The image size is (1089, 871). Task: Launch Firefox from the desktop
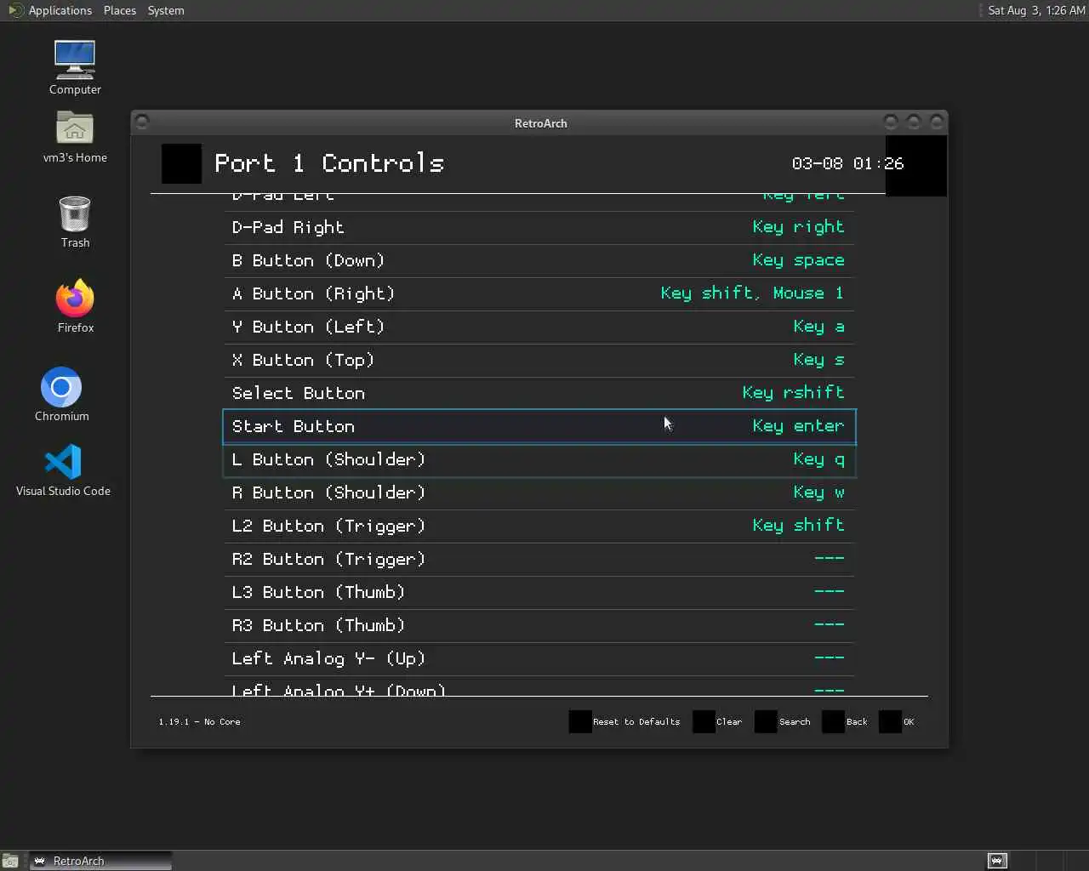[75, 306]
